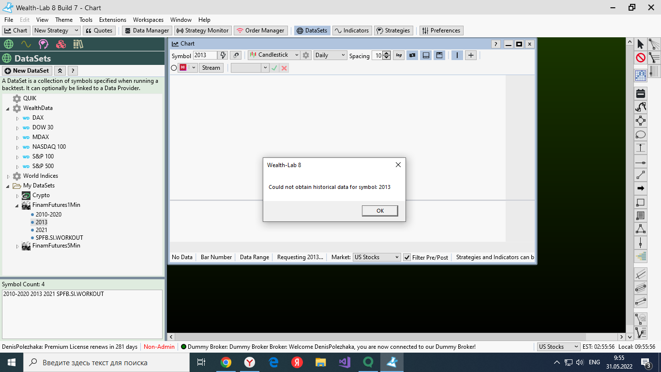Select the Fibonacci fan drawing tool
The image size is (661, 372).
pos(654,44)
